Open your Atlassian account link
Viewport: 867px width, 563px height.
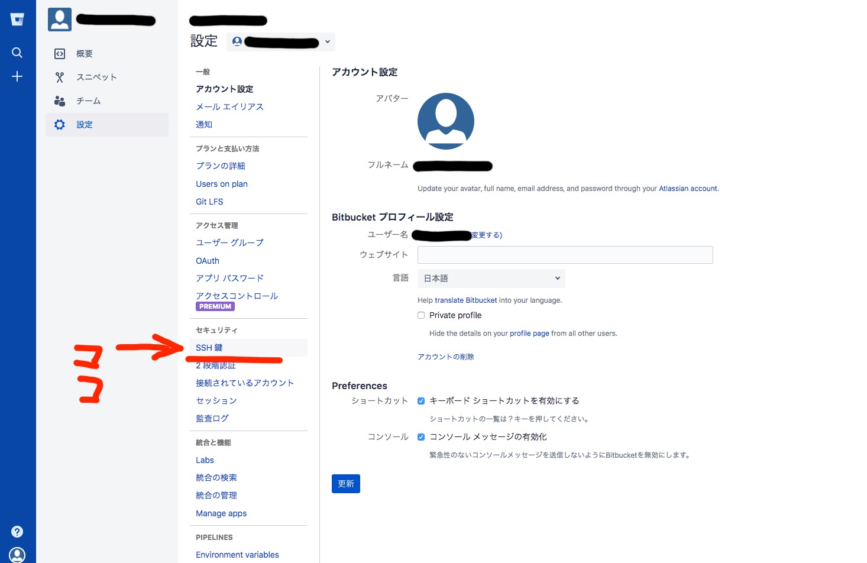688,188
